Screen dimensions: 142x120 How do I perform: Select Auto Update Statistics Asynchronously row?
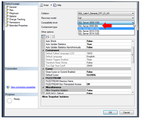tap(88, 47)
